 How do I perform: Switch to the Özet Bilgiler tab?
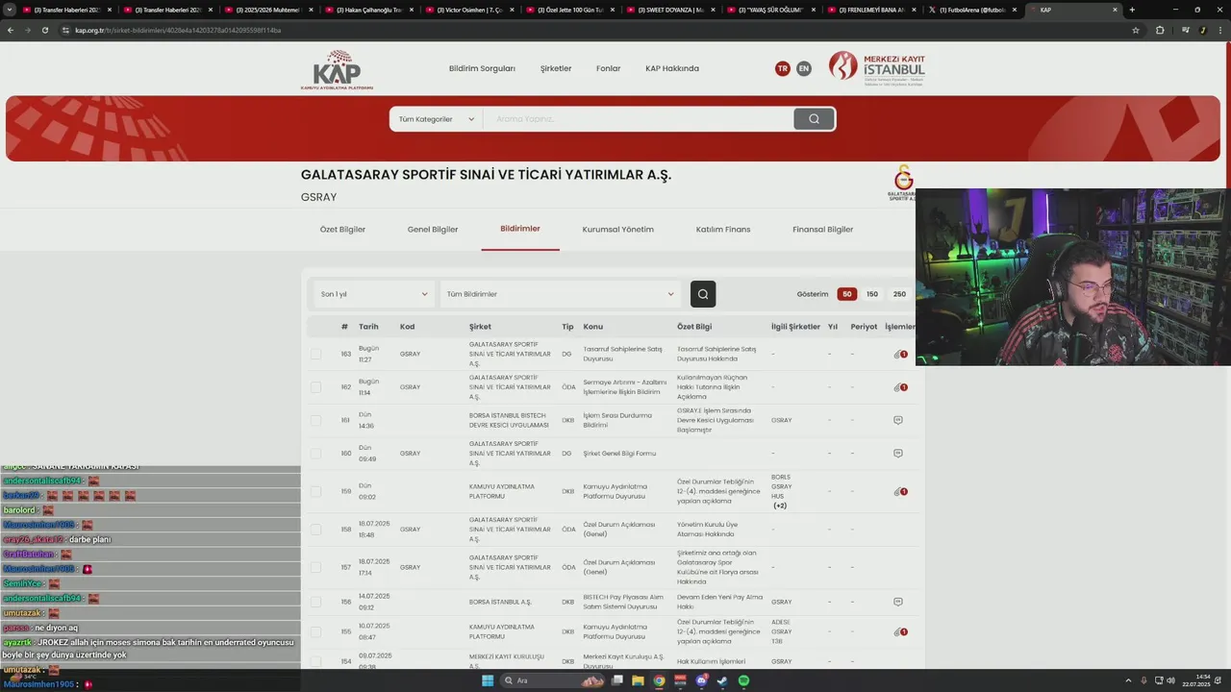click(342, 230)
